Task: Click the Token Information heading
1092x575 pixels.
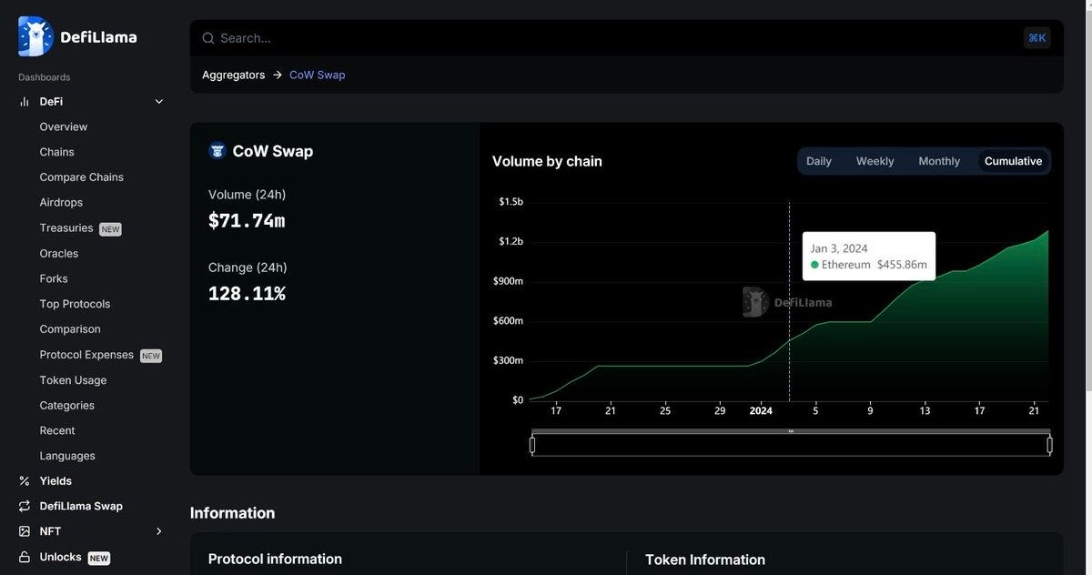Action: tap(705, 560)
